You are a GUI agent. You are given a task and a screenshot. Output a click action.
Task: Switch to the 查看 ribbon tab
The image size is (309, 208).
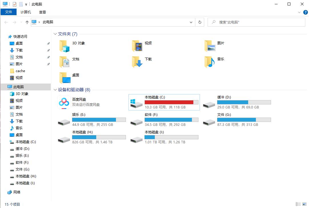click(42, 12)
